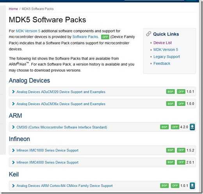Click the Infineon section heading
The image size is (203, 194).
point(20,139)
